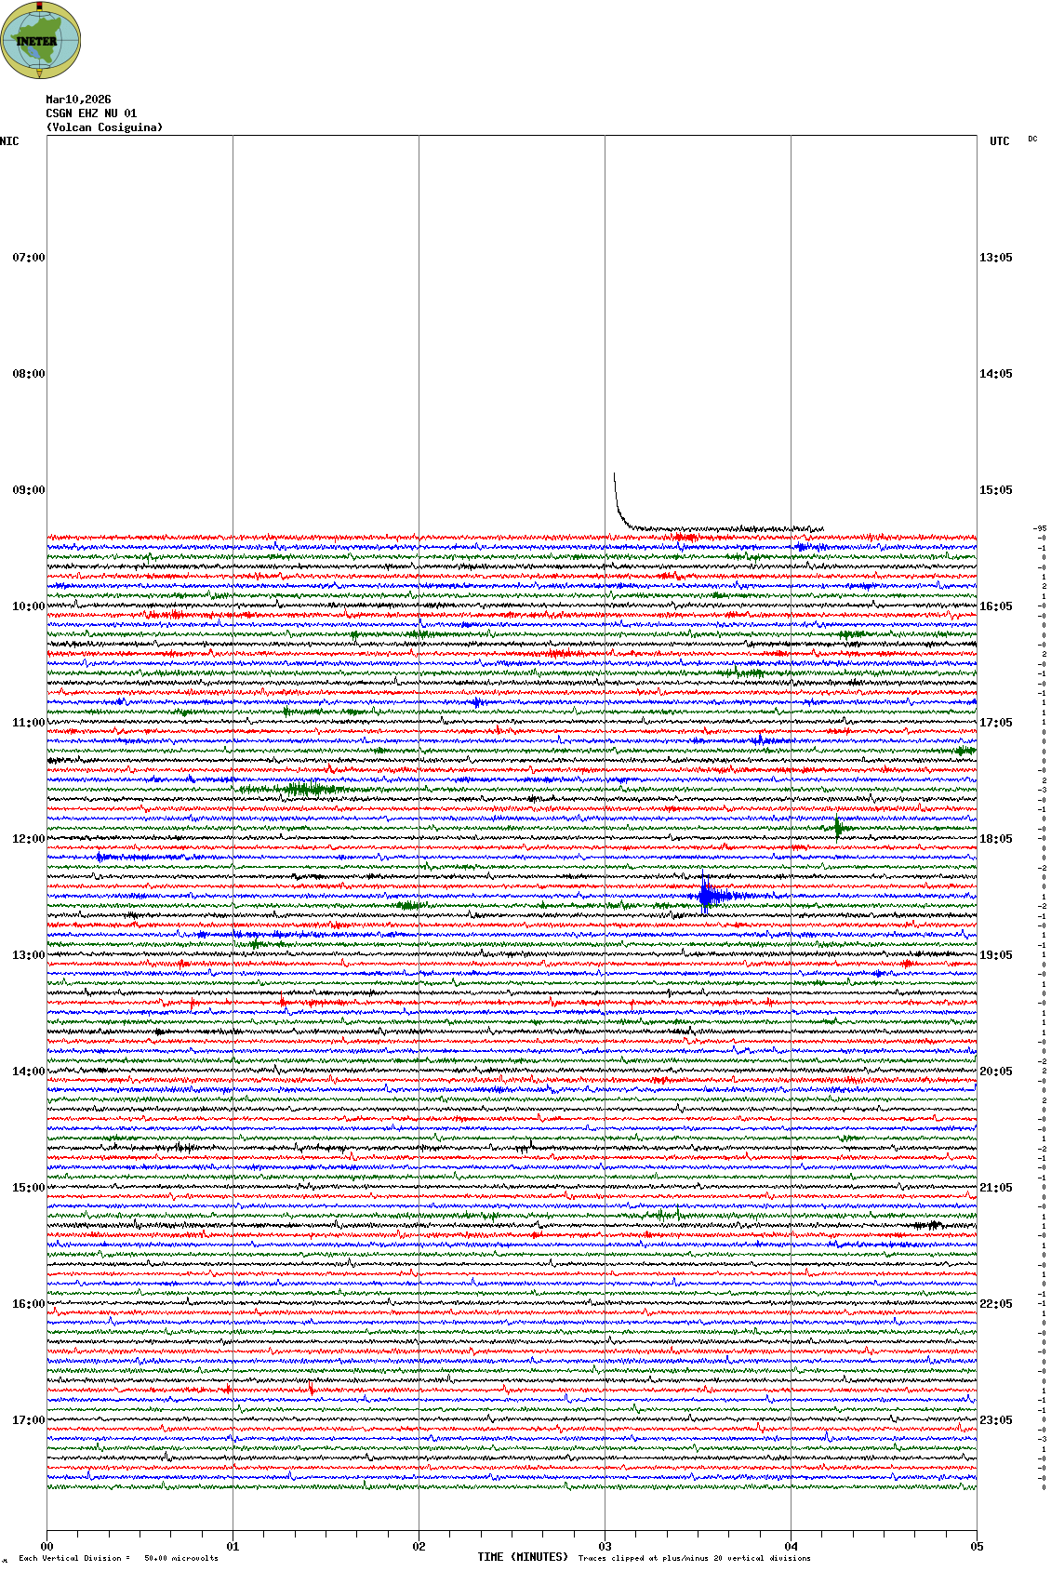1051x1571 pixels.
Task: Select the CSGN EHZ NU 01 station label
Action: click(91, 113)
